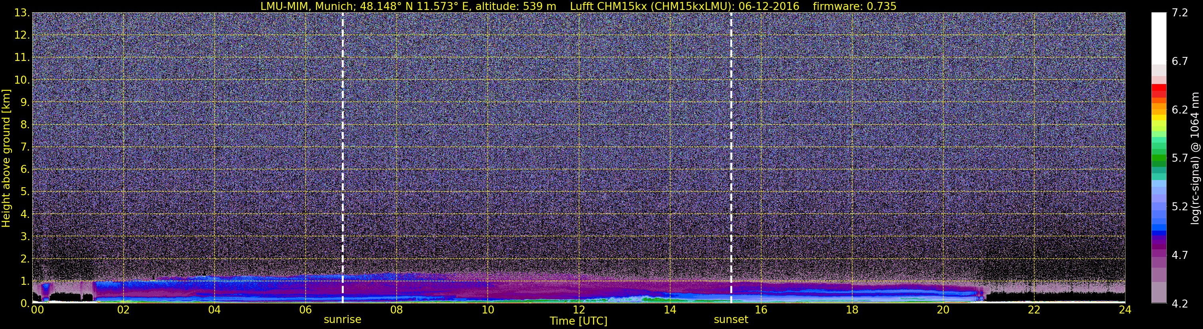Click the '10.' height tick label
1203x329 pixels.
(22, 80)
